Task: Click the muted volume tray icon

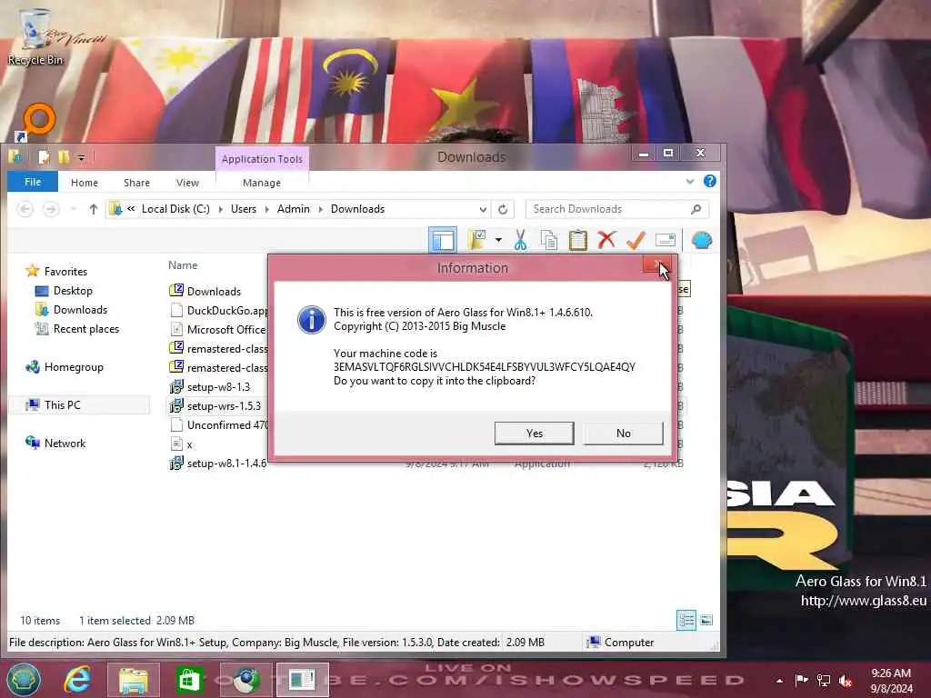Action: (x=846, y=681)
